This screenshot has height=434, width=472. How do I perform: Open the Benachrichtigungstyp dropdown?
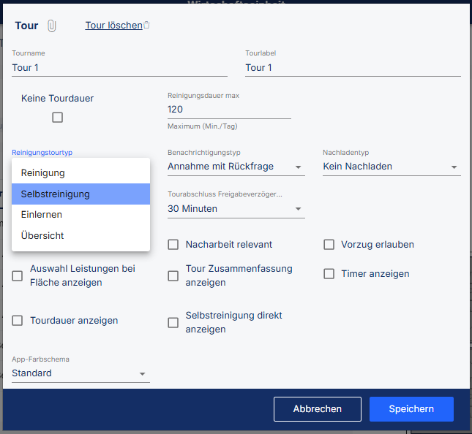tap(236, 167)
